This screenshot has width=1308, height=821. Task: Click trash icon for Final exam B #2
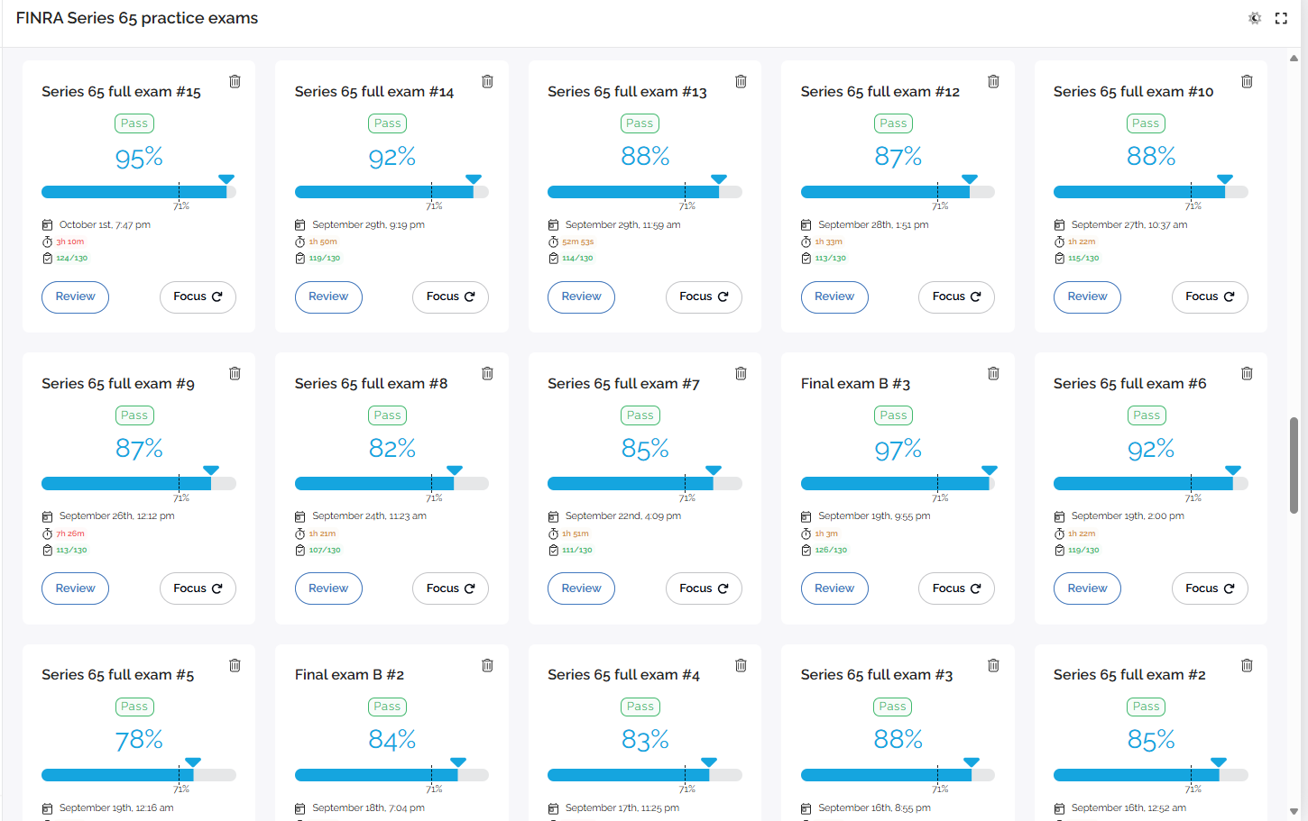[487, 665]
